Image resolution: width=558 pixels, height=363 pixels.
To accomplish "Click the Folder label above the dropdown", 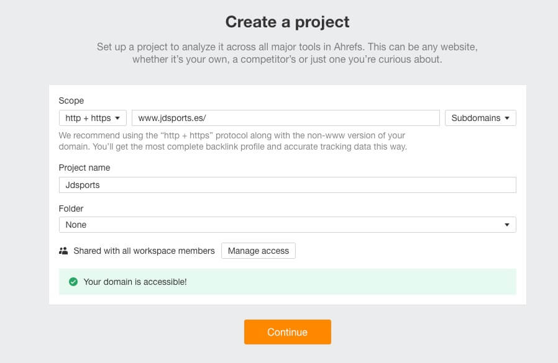I will (71, 208).
